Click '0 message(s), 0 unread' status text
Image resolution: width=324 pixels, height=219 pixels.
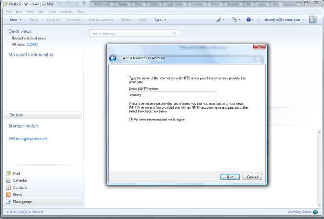point(25,212)
